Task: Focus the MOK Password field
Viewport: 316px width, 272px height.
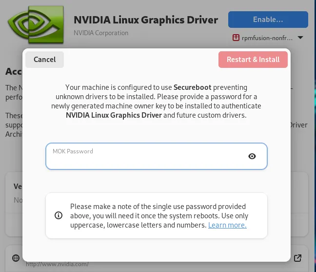Action: click(157, 156)
